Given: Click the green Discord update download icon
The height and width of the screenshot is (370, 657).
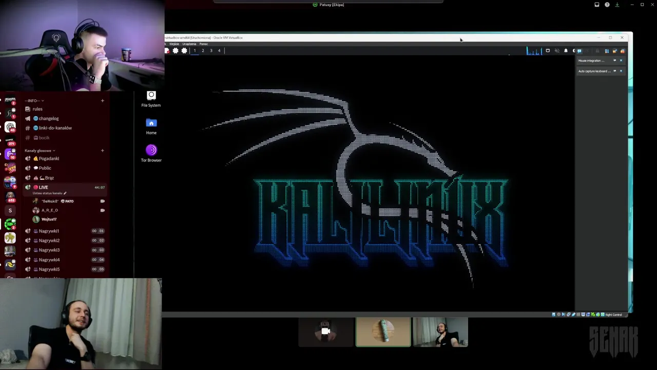Looking at the screenshot, I should [x=617, y=5].
